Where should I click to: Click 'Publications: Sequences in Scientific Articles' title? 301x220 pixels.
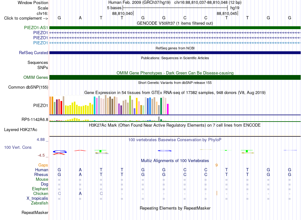(175, 58)
